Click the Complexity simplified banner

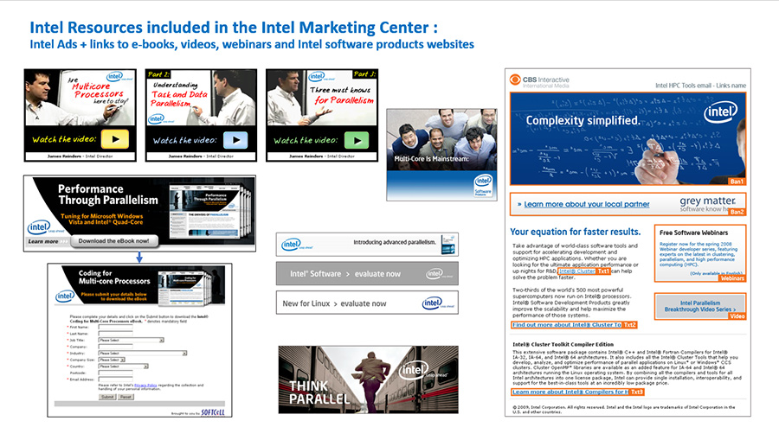(x=628, y=139)
